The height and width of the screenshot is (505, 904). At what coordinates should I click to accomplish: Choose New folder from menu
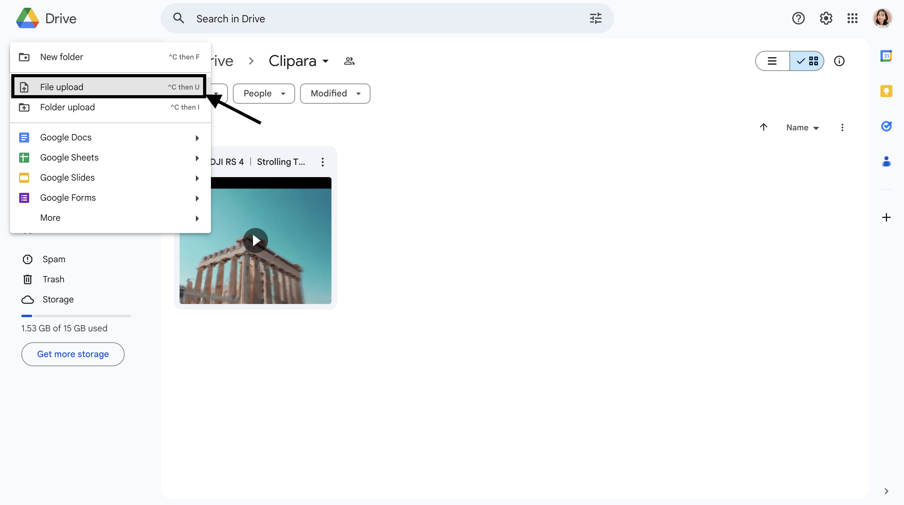[x=110, y=57]
